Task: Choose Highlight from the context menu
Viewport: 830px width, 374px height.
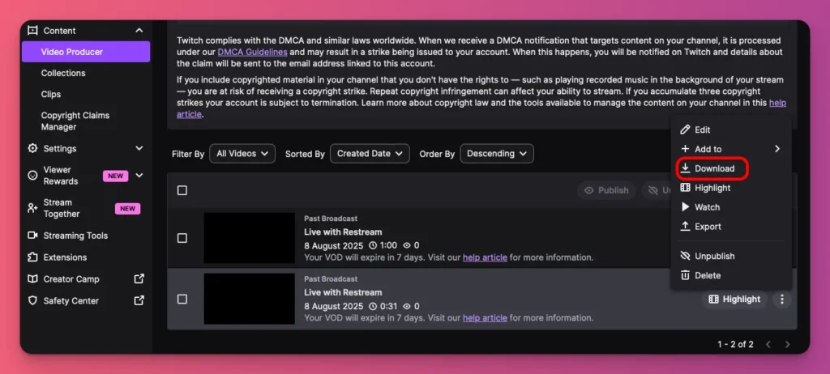Action: [x=731, y=188]
